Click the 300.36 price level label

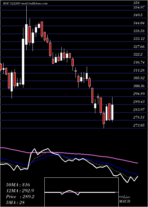[x=139, y=86]
